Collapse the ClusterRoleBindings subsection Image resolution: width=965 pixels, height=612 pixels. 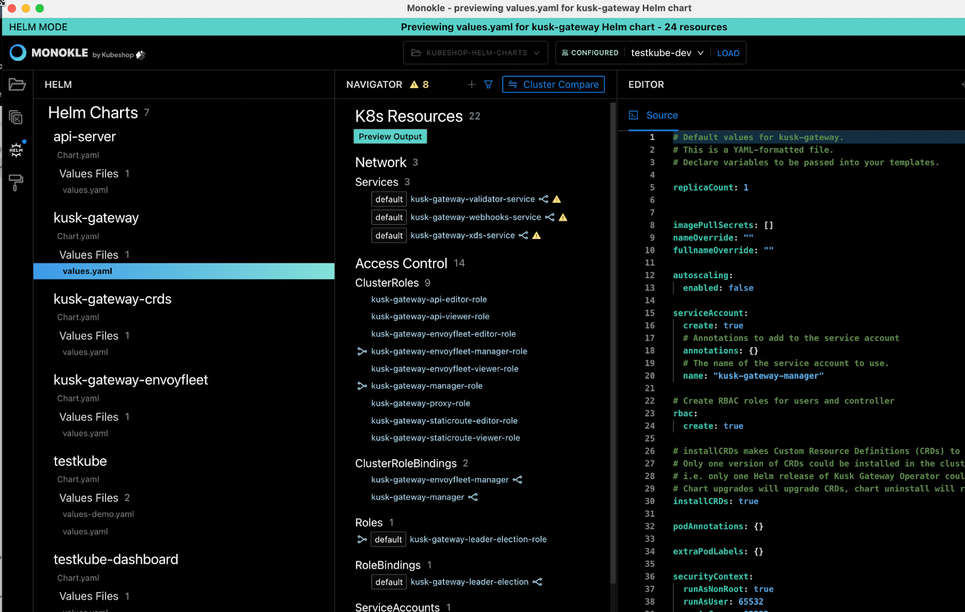pos(406,463)
